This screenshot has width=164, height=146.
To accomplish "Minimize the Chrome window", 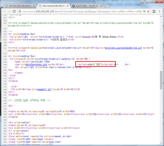I will [148, 2].
